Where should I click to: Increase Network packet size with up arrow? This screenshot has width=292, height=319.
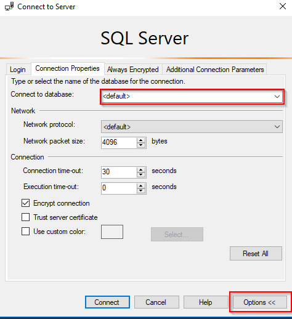coord(141,140)
